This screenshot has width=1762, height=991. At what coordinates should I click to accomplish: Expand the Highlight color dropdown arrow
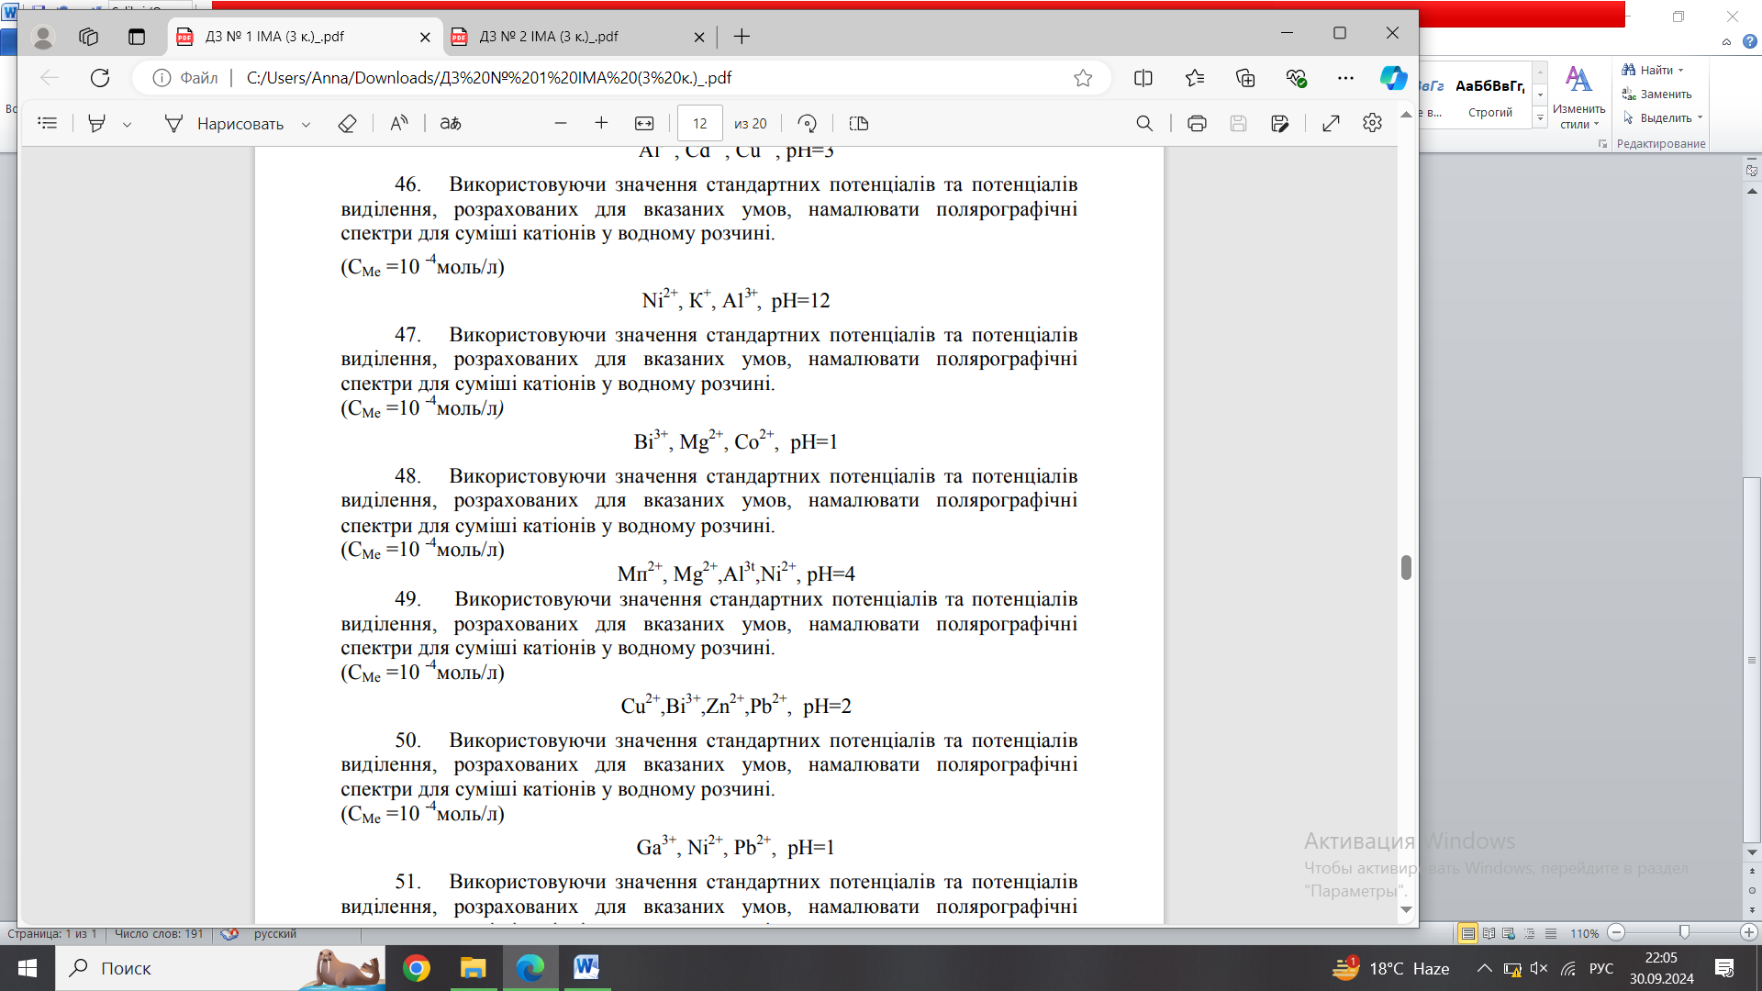(127, 125)
